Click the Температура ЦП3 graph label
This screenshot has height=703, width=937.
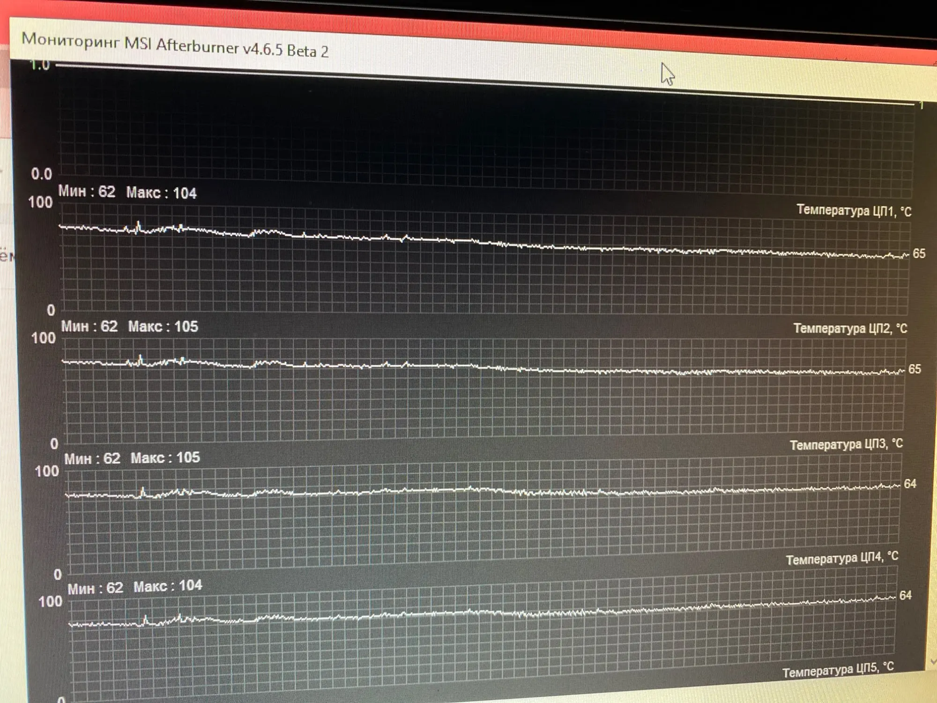846,444
